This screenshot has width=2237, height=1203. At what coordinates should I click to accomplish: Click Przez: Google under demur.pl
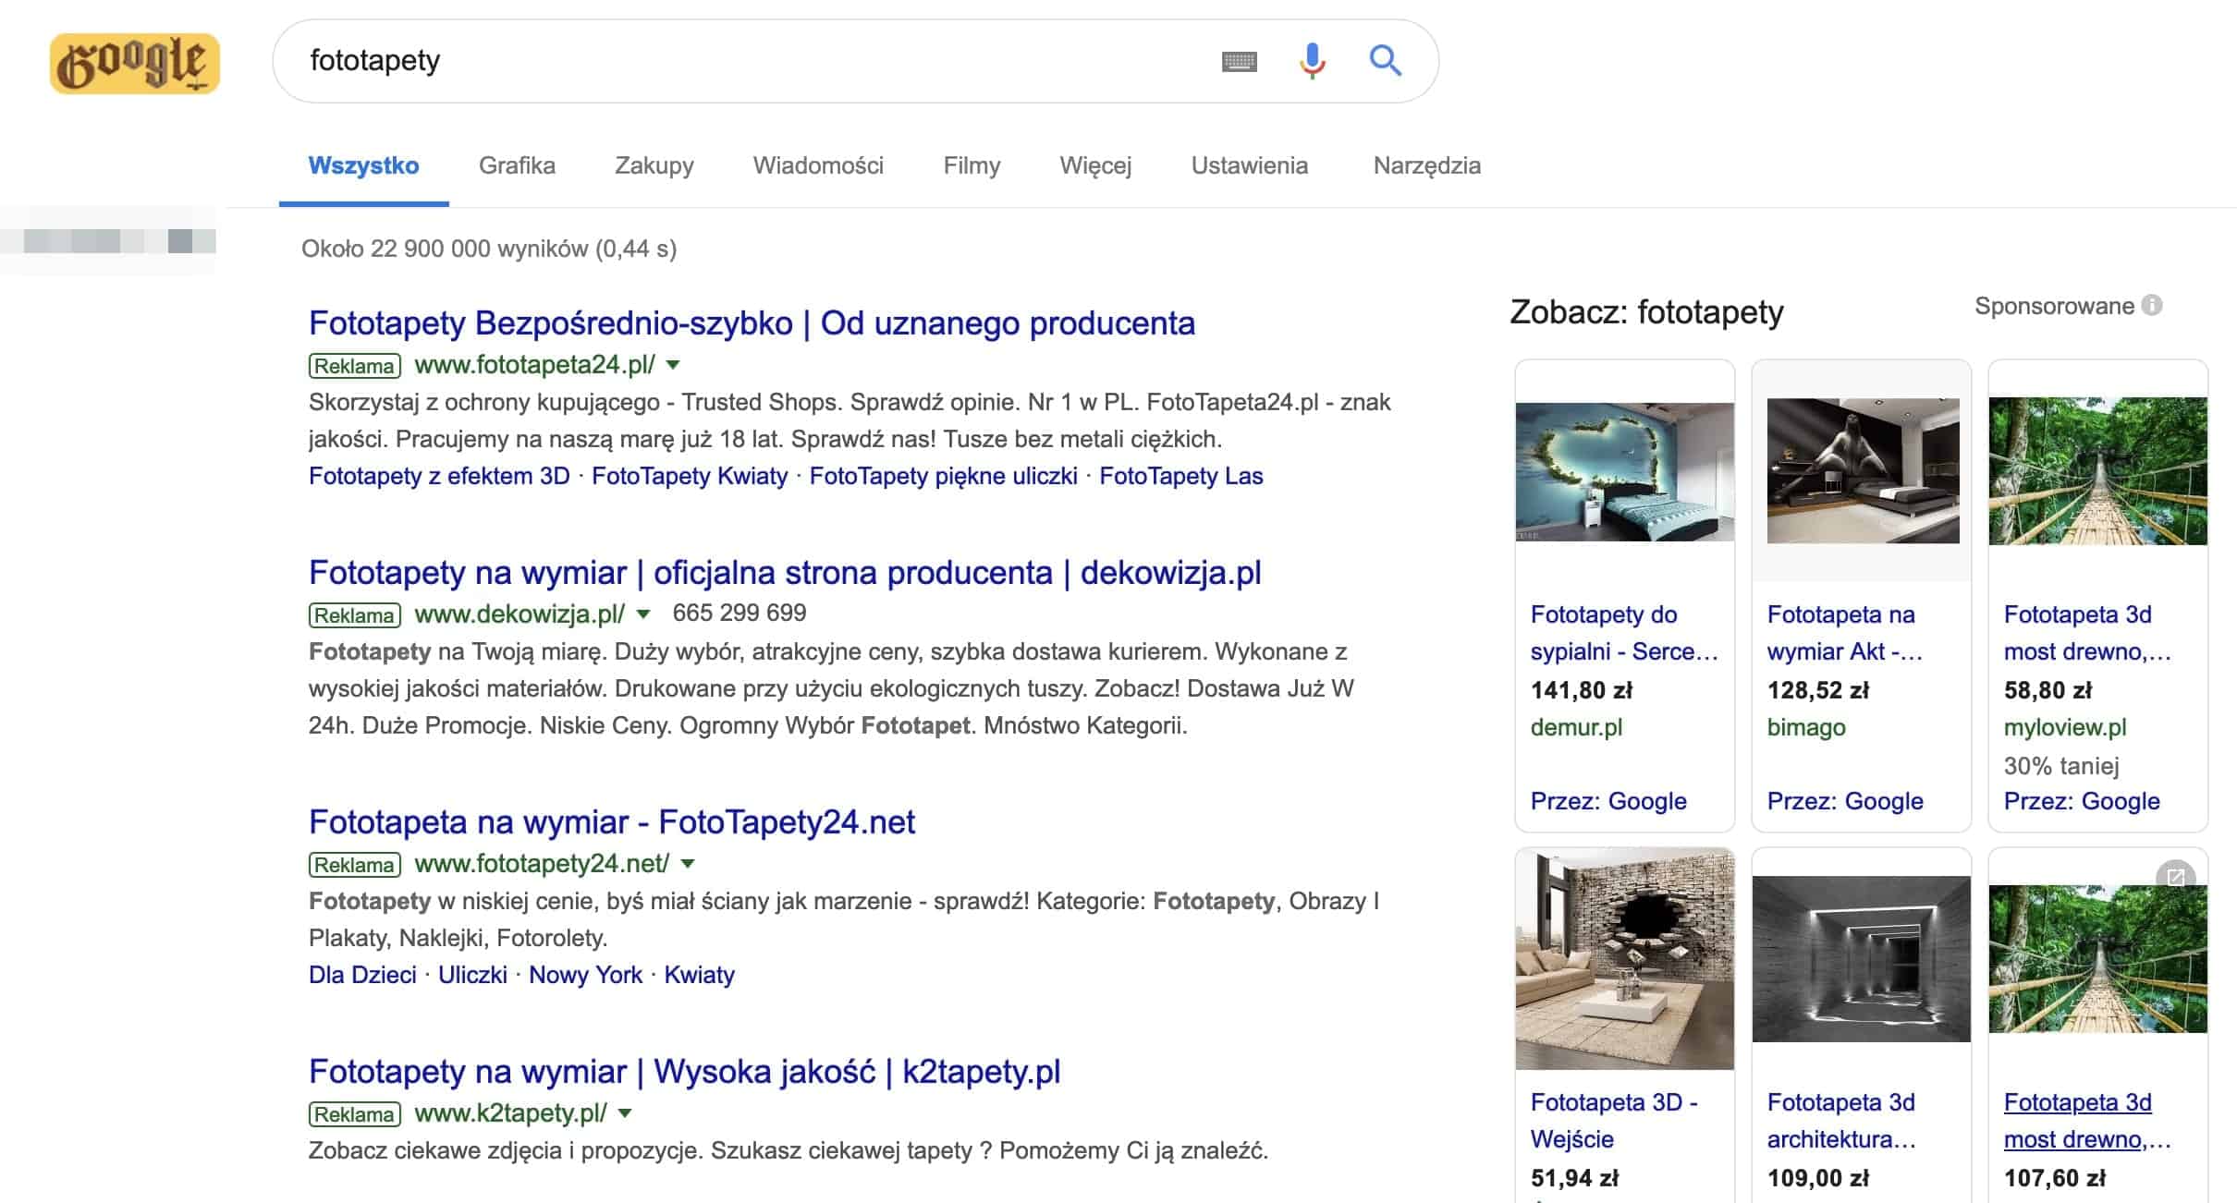pos(1608,801)
